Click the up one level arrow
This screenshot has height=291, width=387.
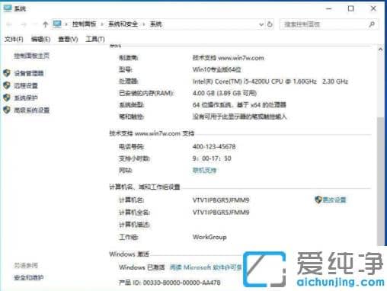[x=45, y=24]
